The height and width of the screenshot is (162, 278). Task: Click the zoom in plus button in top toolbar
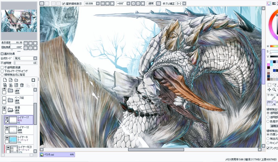[107, 3]
